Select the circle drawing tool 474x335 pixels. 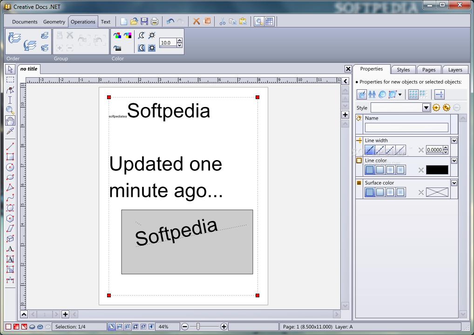(10, 167)
